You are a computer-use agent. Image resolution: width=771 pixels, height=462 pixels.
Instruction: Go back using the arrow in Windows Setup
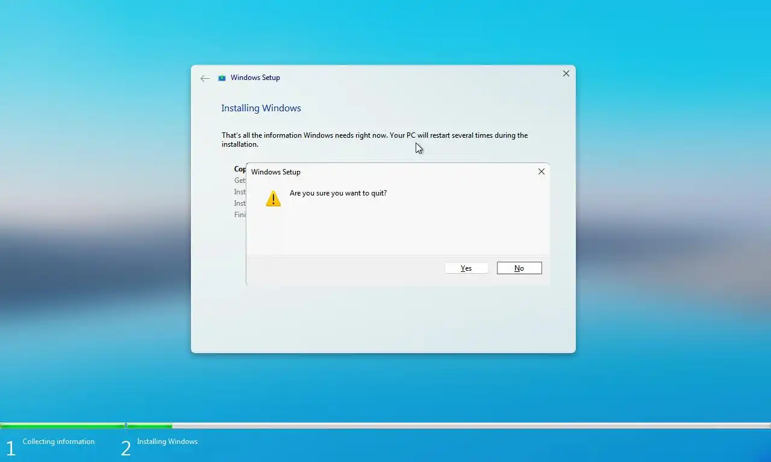pos(205,78)
